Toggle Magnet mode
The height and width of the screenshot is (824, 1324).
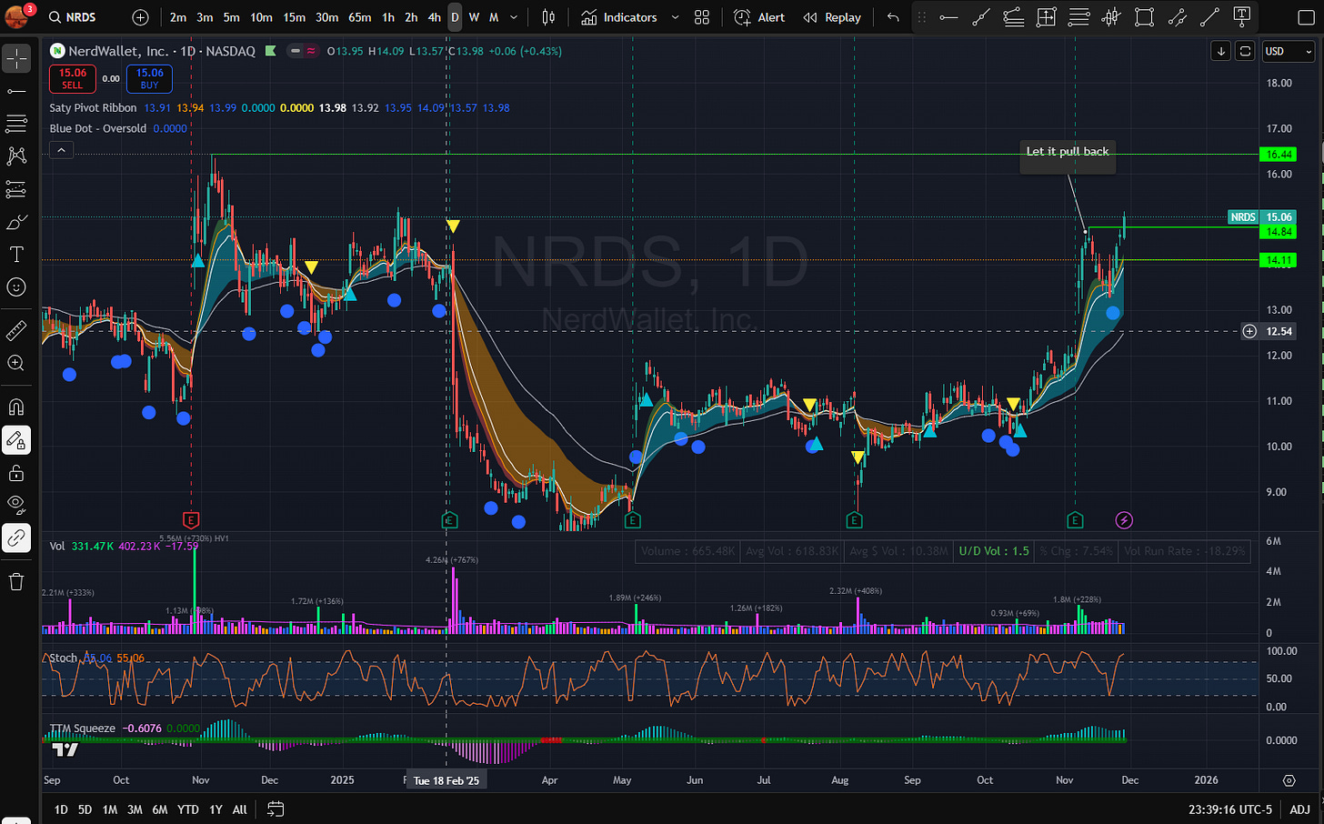pos(16,407)
